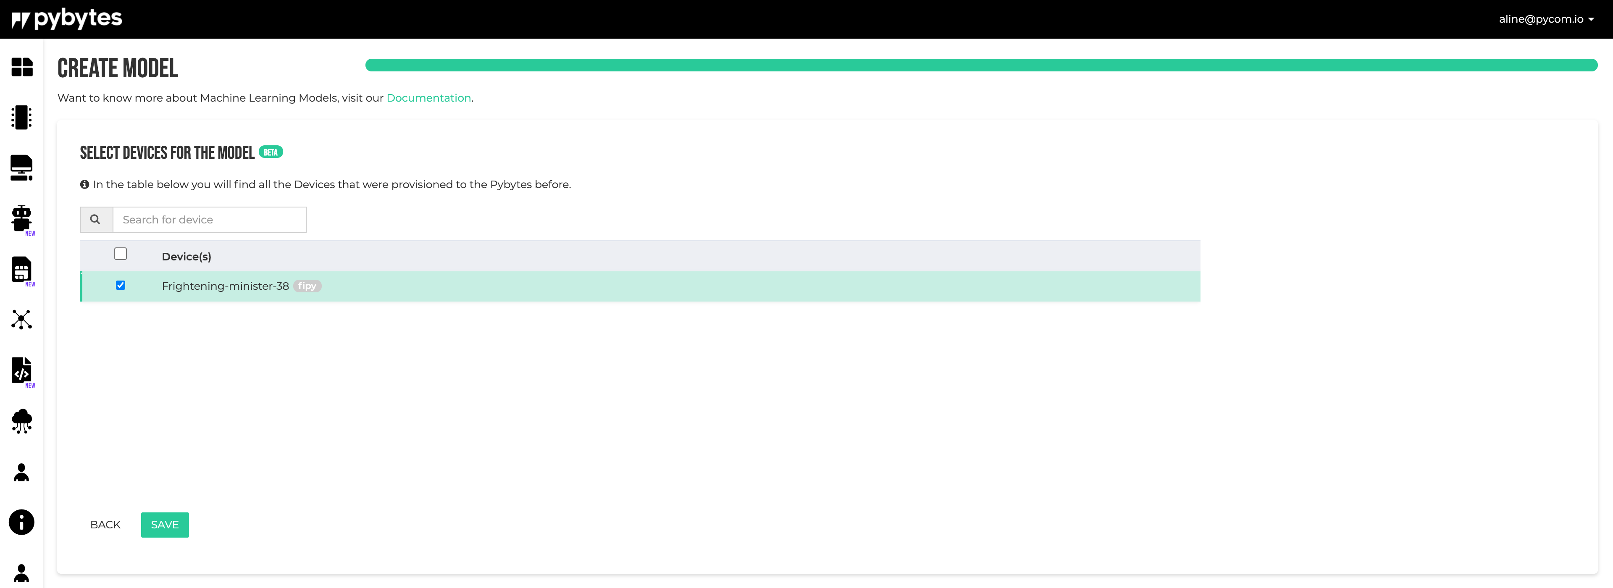The width and height of the screenshot is (1613, 588).
Task: Click the robot icon marked NEW
Action: coord(22,218)
